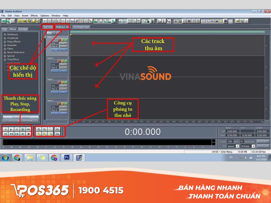Click the Pan 0 control on Track 1
The image size is (271, 203).
coord(54,47)
